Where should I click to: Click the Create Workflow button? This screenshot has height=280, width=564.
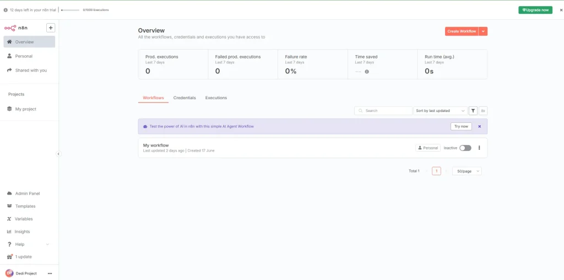[x=462, y=31]
